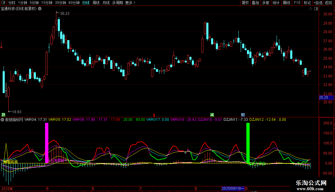Click the magenta signal bar in indicator panel
Screen dimensions: 335x192
coord(47,142)
